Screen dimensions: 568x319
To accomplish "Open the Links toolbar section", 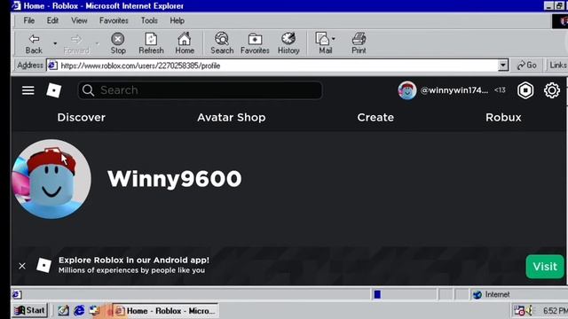I will tap(557, 65).
